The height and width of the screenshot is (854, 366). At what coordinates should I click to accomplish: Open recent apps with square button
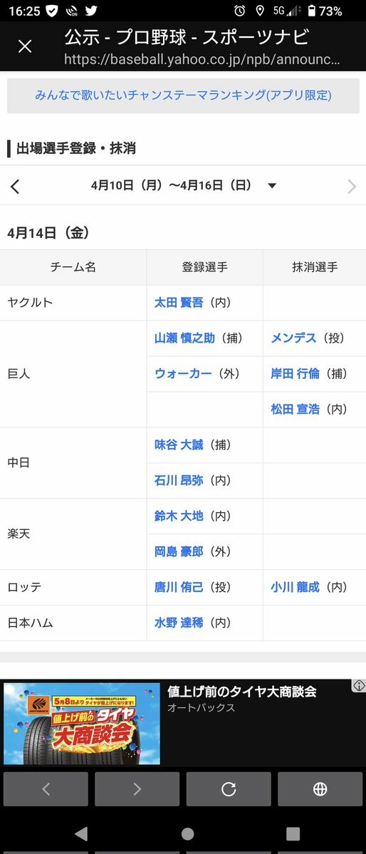pos(293,834)
